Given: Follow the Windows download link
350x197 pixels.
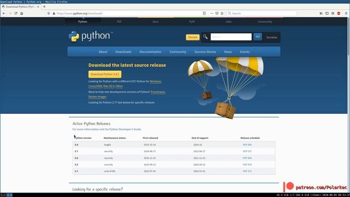Looking at the screenshot, I should click(x=155, y=82).
